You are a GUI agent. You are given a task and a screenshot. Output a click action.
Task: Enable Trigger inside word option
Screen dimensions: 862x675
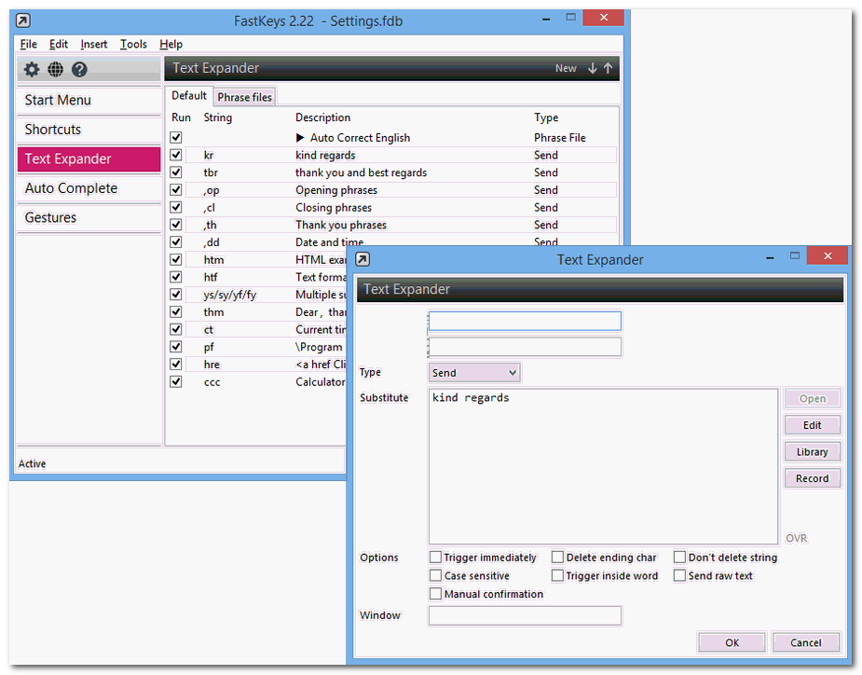[557, 575]
